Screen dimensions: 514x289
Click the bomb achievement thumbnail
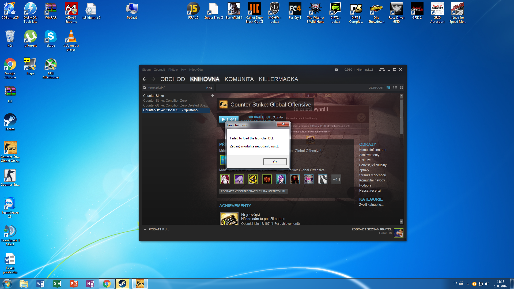(x=229, y=218)
